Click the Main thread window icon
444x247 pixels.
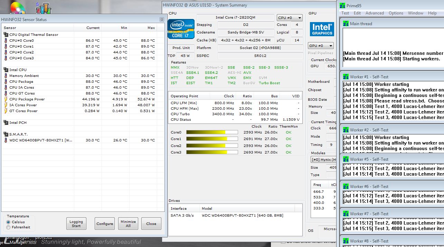click(x=346, y=23)
